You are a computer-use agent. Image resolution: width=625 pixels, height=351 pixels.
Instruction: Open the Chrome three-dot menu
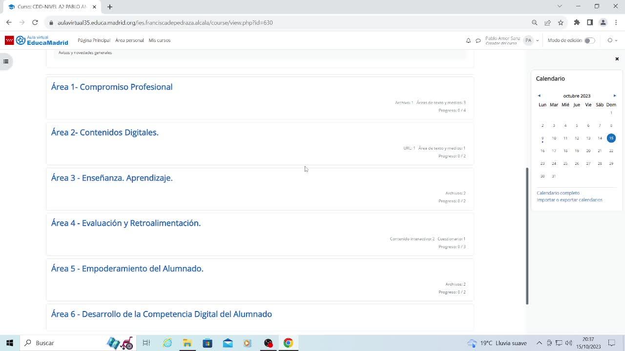pyautogui.click(x=616, y=22)
